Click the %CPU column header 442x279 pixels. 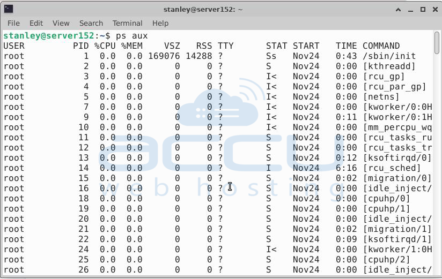105,46
